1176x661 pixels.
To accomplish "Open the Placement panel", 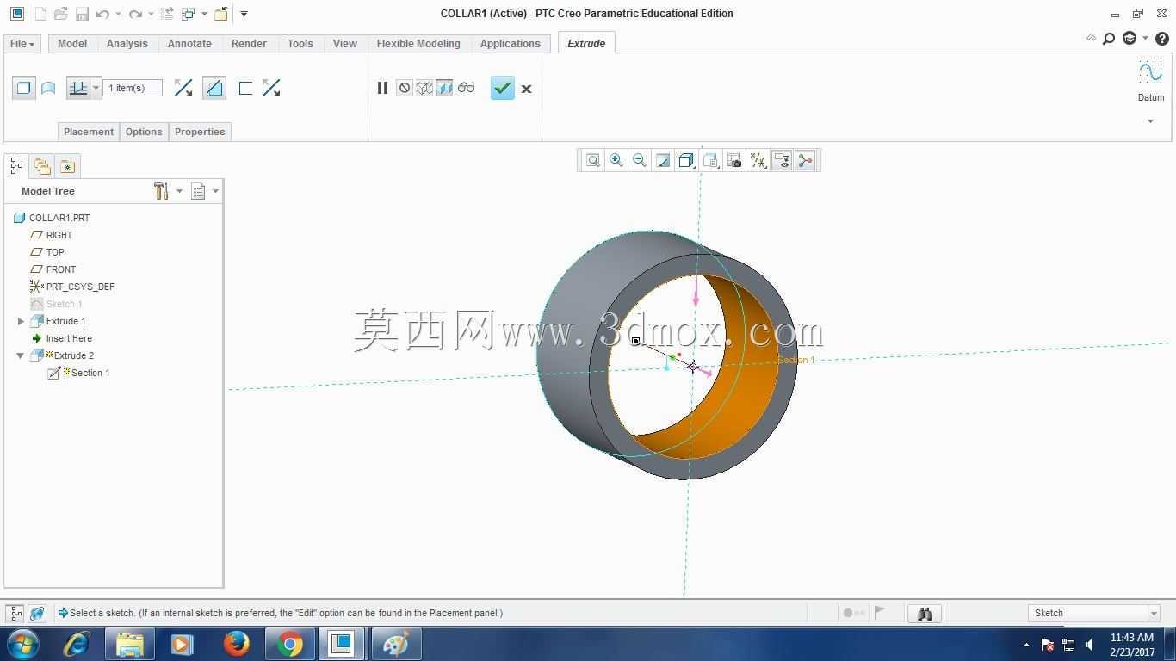I will [x=89, y=132].
